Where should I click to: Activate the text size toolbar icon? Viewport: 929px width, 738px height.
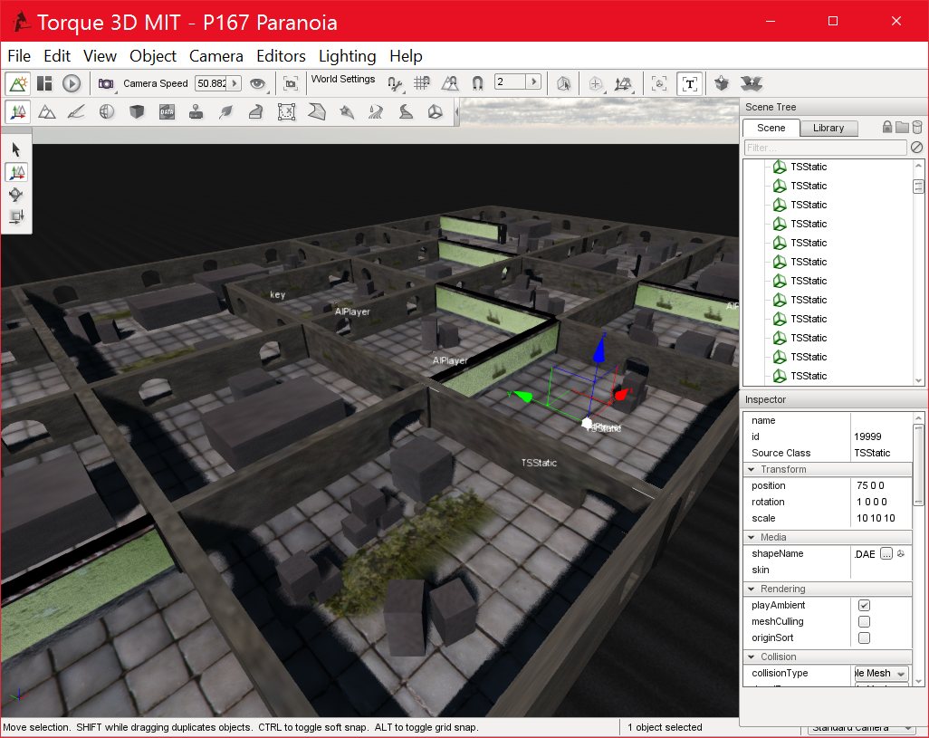(689, 82)
